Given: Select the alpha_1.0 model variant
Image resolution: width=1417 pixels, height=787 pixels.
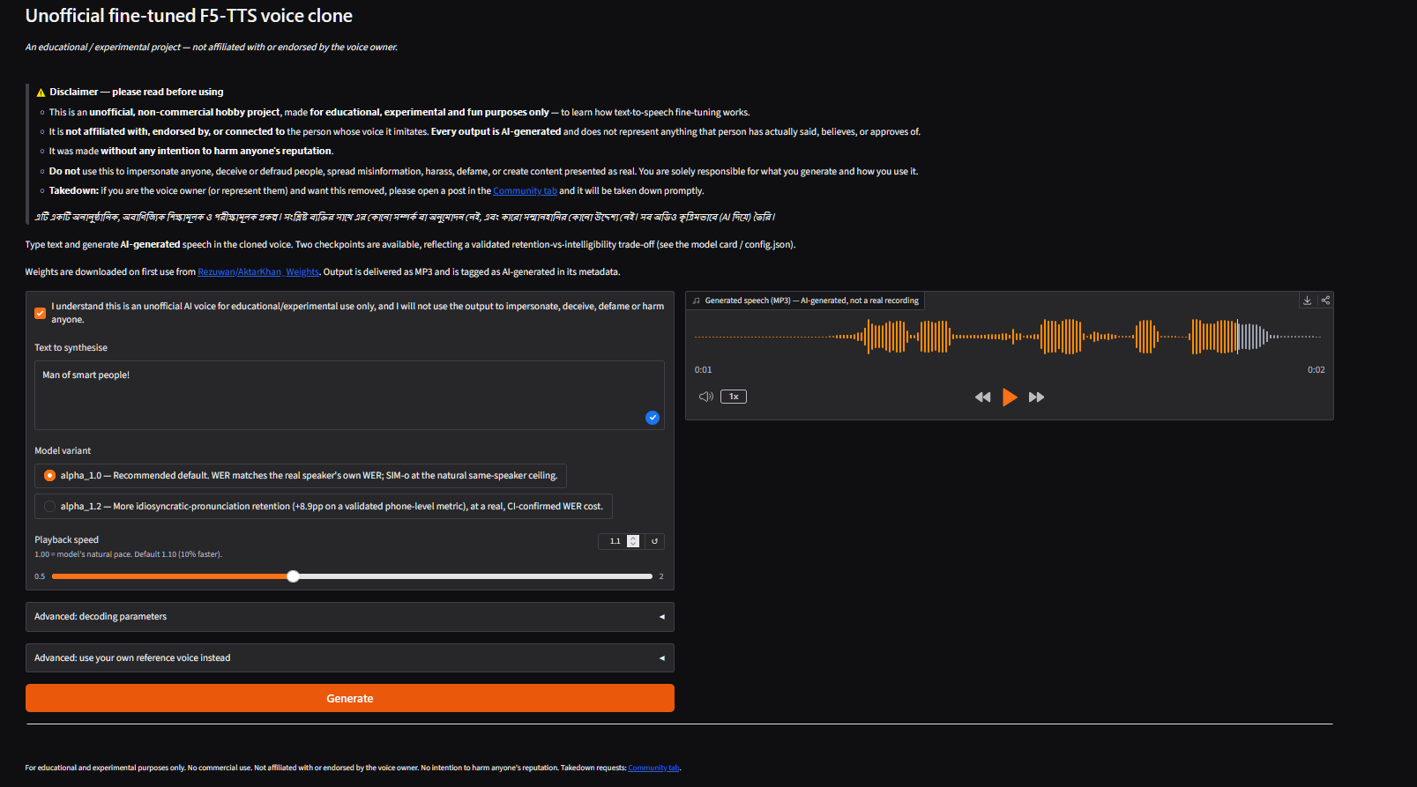Looking at the screenshot, I should pyautogui.click(x=301, y=476).
